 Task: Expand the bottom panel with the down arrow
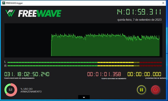[84, 97]
